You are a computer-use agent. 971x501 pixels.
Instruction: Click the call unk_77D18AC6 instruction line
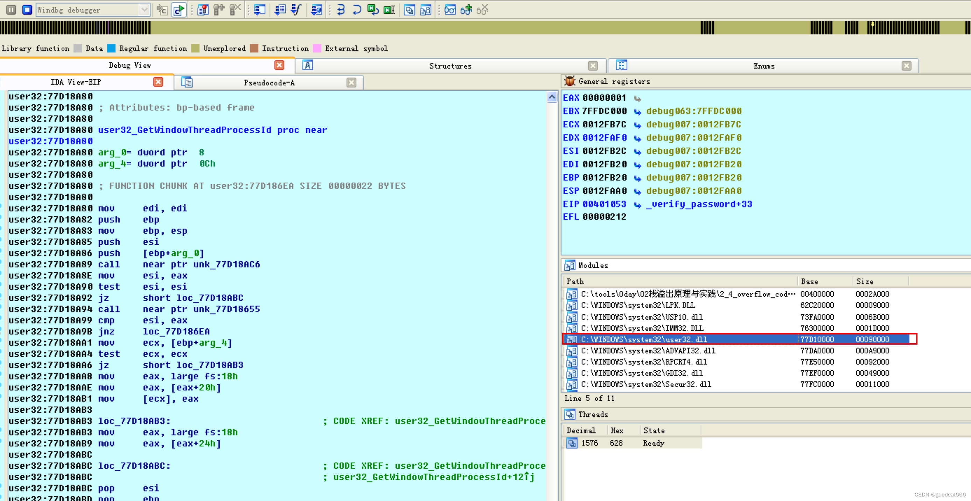[134, 264]
